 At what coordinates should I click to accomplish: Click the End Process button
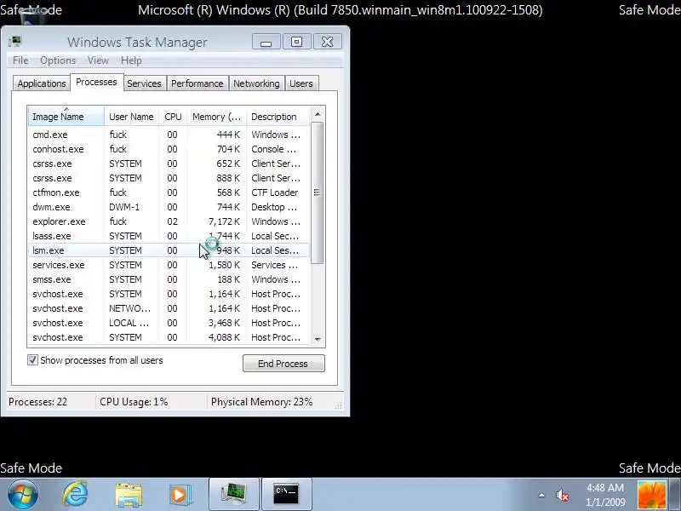[283, 364]
